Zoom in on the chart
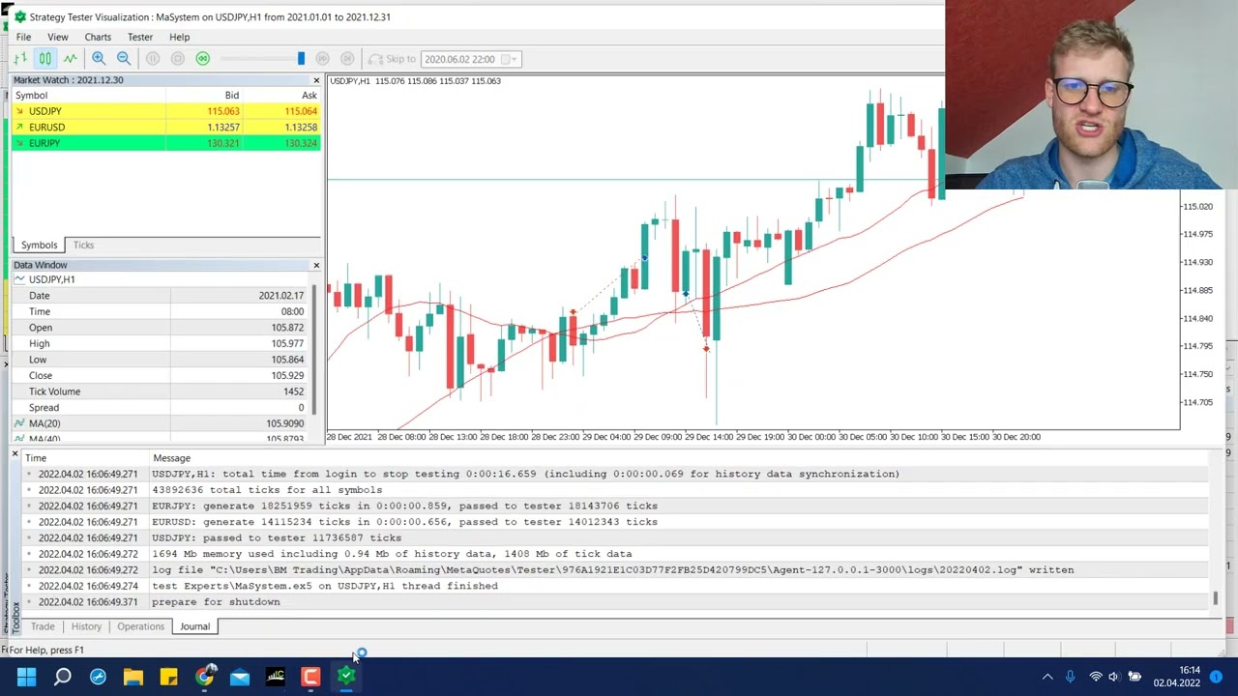The width and height of the screenshot is (1238, 696). click(99, 59)
